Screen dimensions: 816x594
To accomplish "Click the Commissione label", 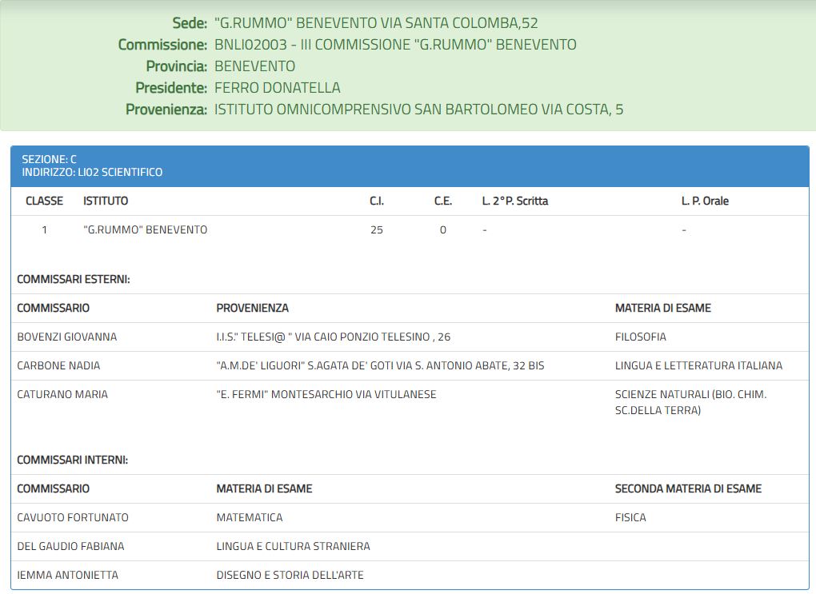I will [x=162, y=45].
